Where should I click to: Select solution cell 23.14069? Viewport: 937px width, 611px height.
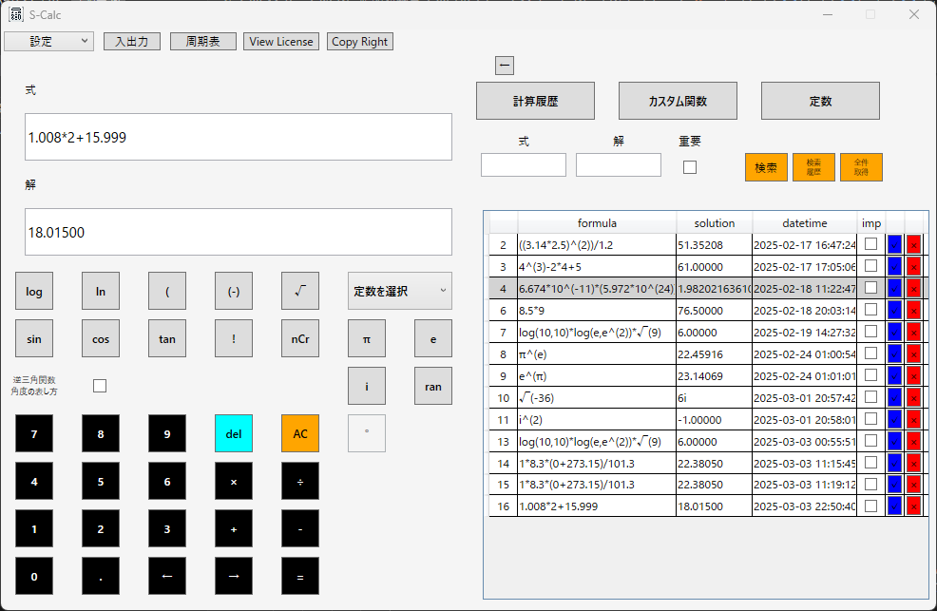coord(714,375)
